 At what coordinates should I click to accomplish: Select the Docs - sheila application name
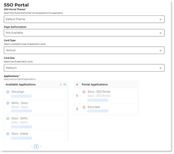(x=19, y=133)
